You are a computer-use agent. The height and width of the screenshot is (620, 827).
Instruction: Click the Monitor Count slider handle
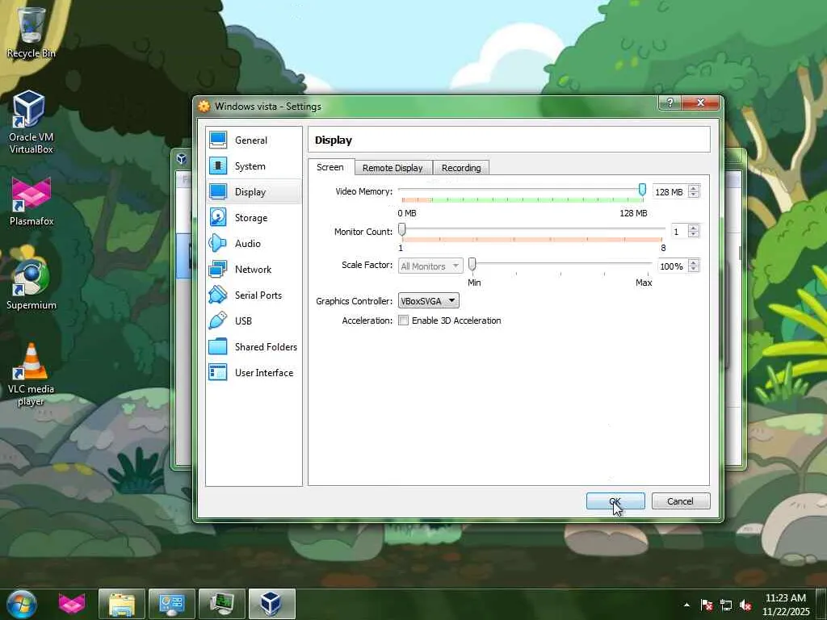point(402,229)
